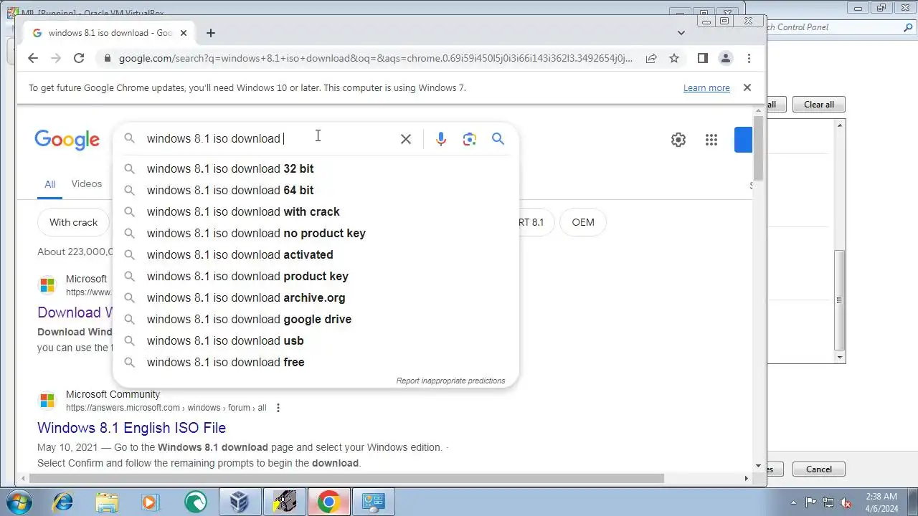Click 'Report inappropriate predictions'

[x=450, y=381]
